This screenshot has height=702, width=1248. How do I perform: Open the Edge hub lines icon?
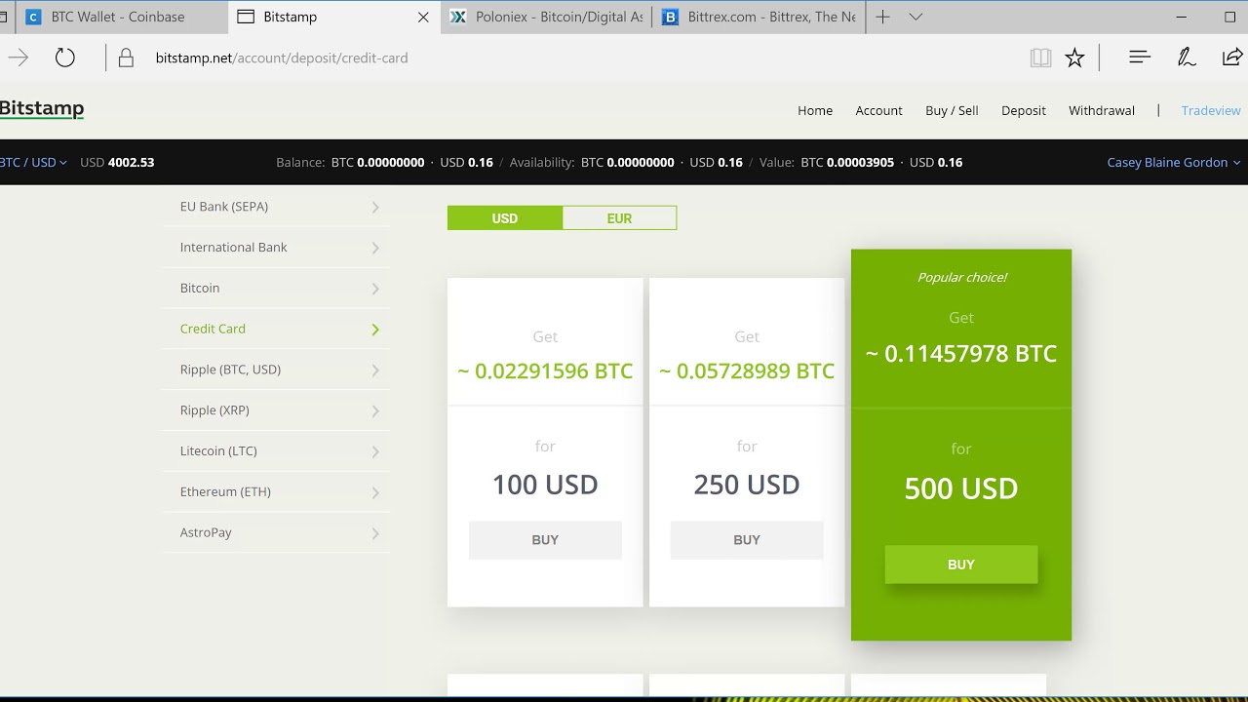pyautogui.click(x=1139, y=58)
